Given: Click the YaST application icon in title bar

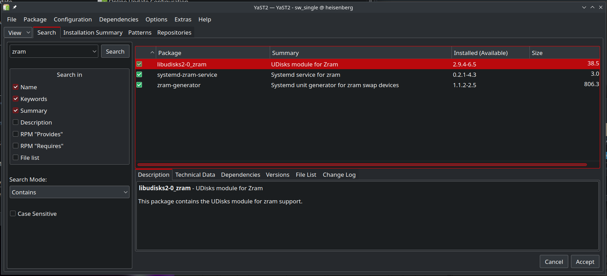Looking at the screenshot, I should [x=6, y=7].
